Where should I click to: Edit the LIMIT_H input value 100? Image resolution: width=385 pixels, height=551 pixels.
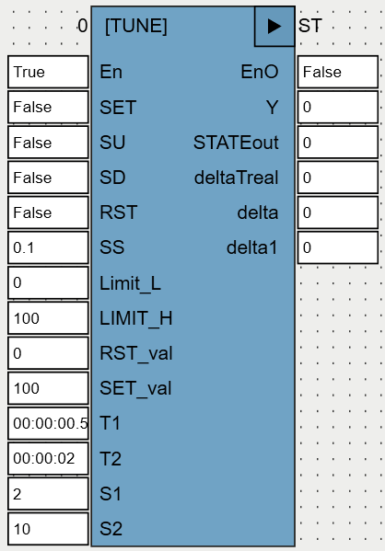click(x=48, y=318)
